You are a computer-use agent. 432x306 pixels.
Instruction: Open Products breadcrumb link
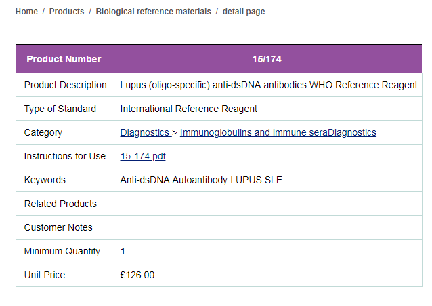click(66, 12)
